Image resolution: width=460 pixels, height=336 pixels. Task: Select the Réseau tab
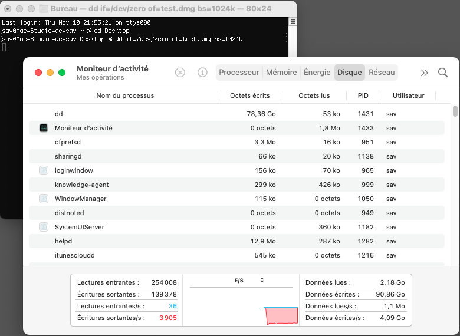[382, 73]
